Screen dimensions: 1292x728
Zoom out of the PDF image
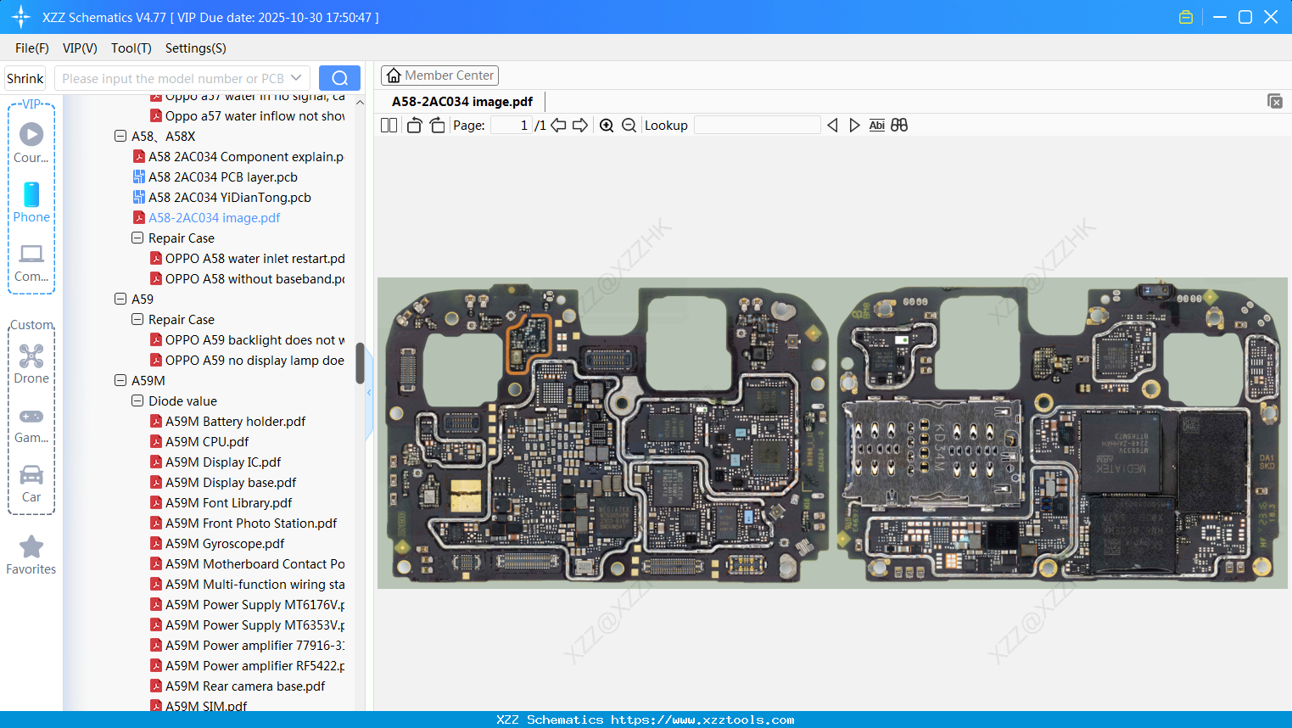(x=629, y=126)
